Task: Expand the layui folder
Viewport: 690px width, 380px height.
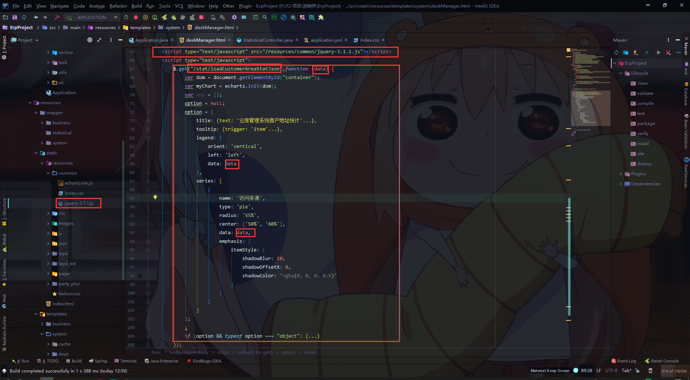Action: [48, 254]
